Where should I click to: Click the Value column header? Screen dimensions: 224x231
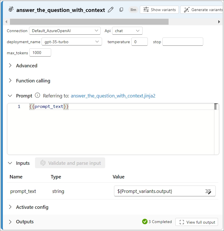pyautogui.click(x=119, y=177)
